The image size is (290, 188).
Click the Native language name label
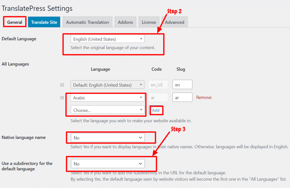[24, 137]
